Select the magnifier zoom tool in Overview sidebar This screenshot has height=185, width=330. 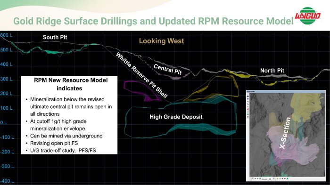pyautogui.click(x=247, y=104)
